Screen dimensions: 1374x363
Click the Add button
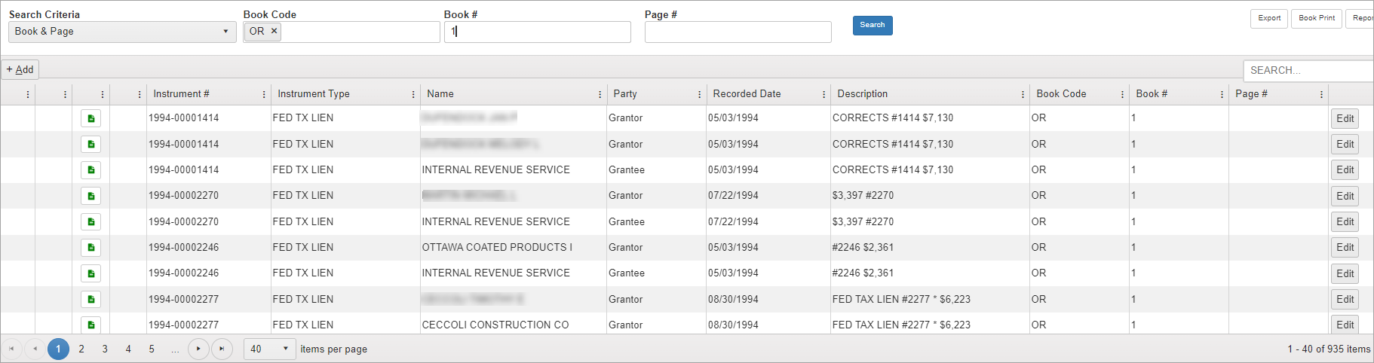(20, 69)
